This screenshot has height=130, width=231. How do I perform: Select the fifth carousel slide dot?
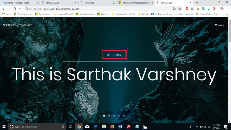124,116
